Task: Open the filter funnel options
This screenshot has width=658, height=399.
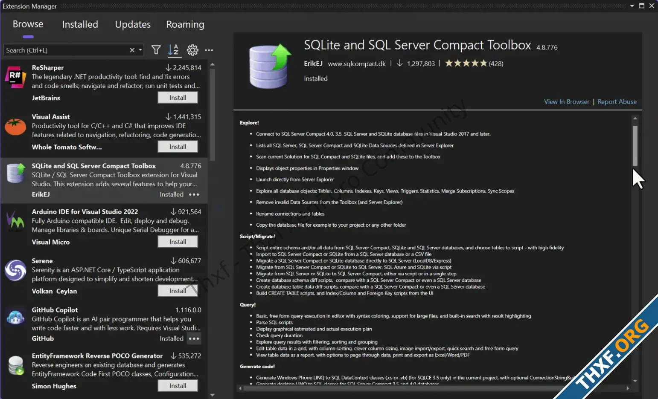Action: tap(156, 50)
